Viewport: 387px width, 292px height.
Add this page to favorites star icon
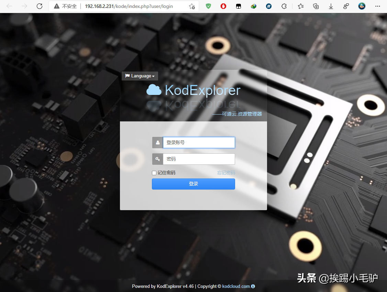pos(192,7)
